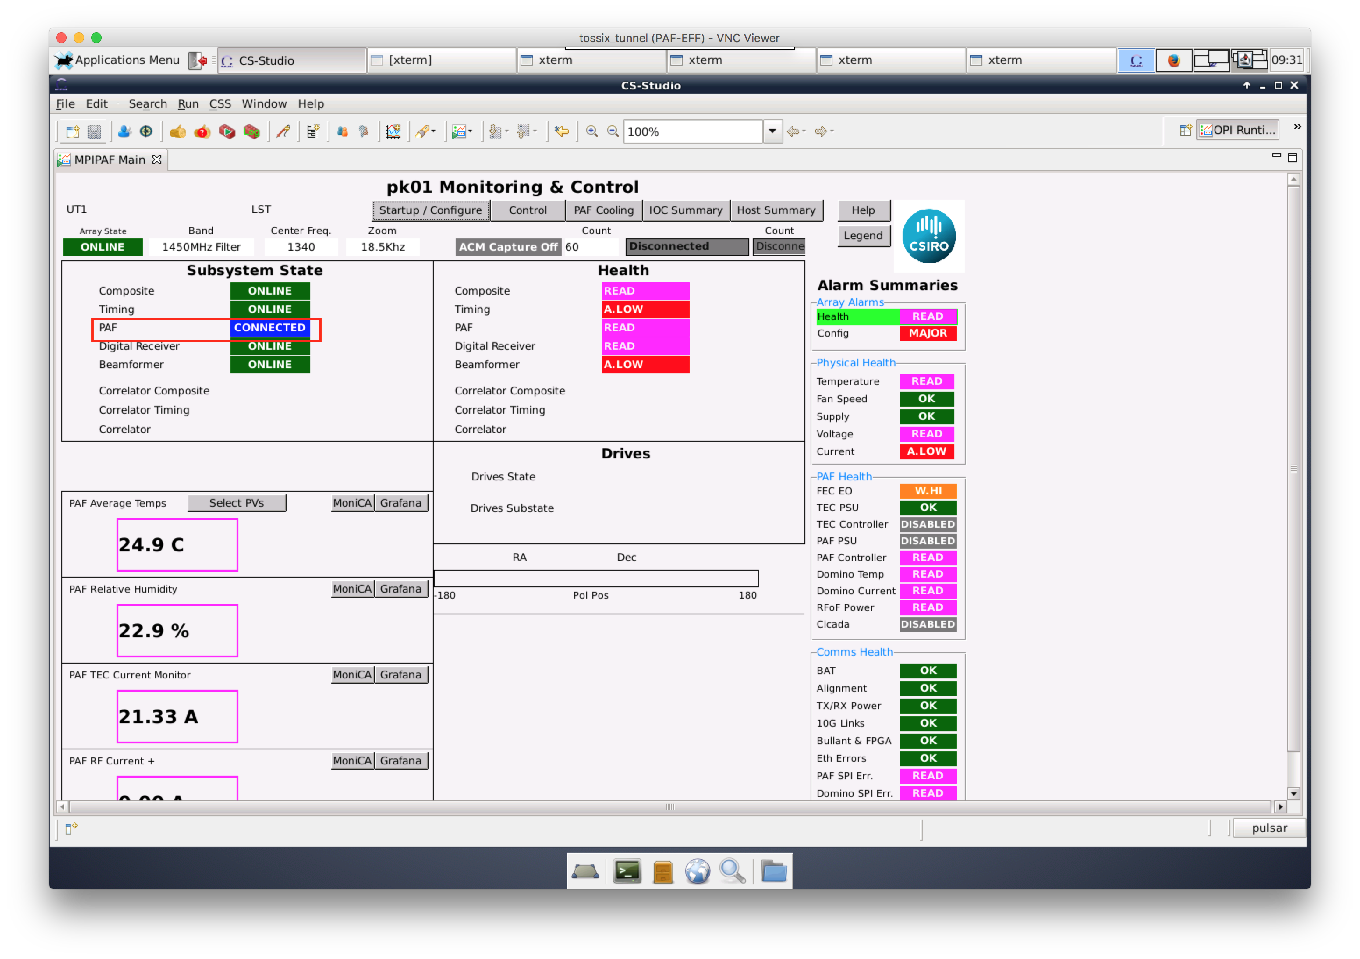Click the tree list icon with plus
This screenshot has width=1360, height=959.
(x=313, y=131)
